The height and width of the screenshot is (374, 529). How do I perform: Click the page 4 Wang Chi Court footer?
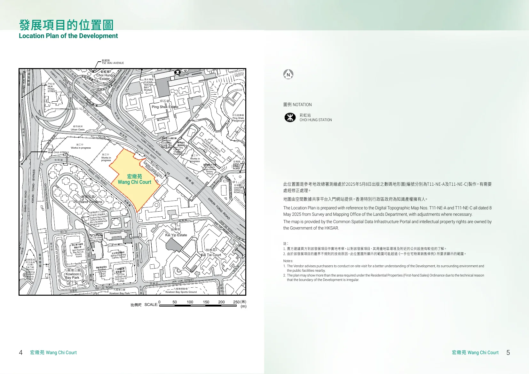(53, 353)
